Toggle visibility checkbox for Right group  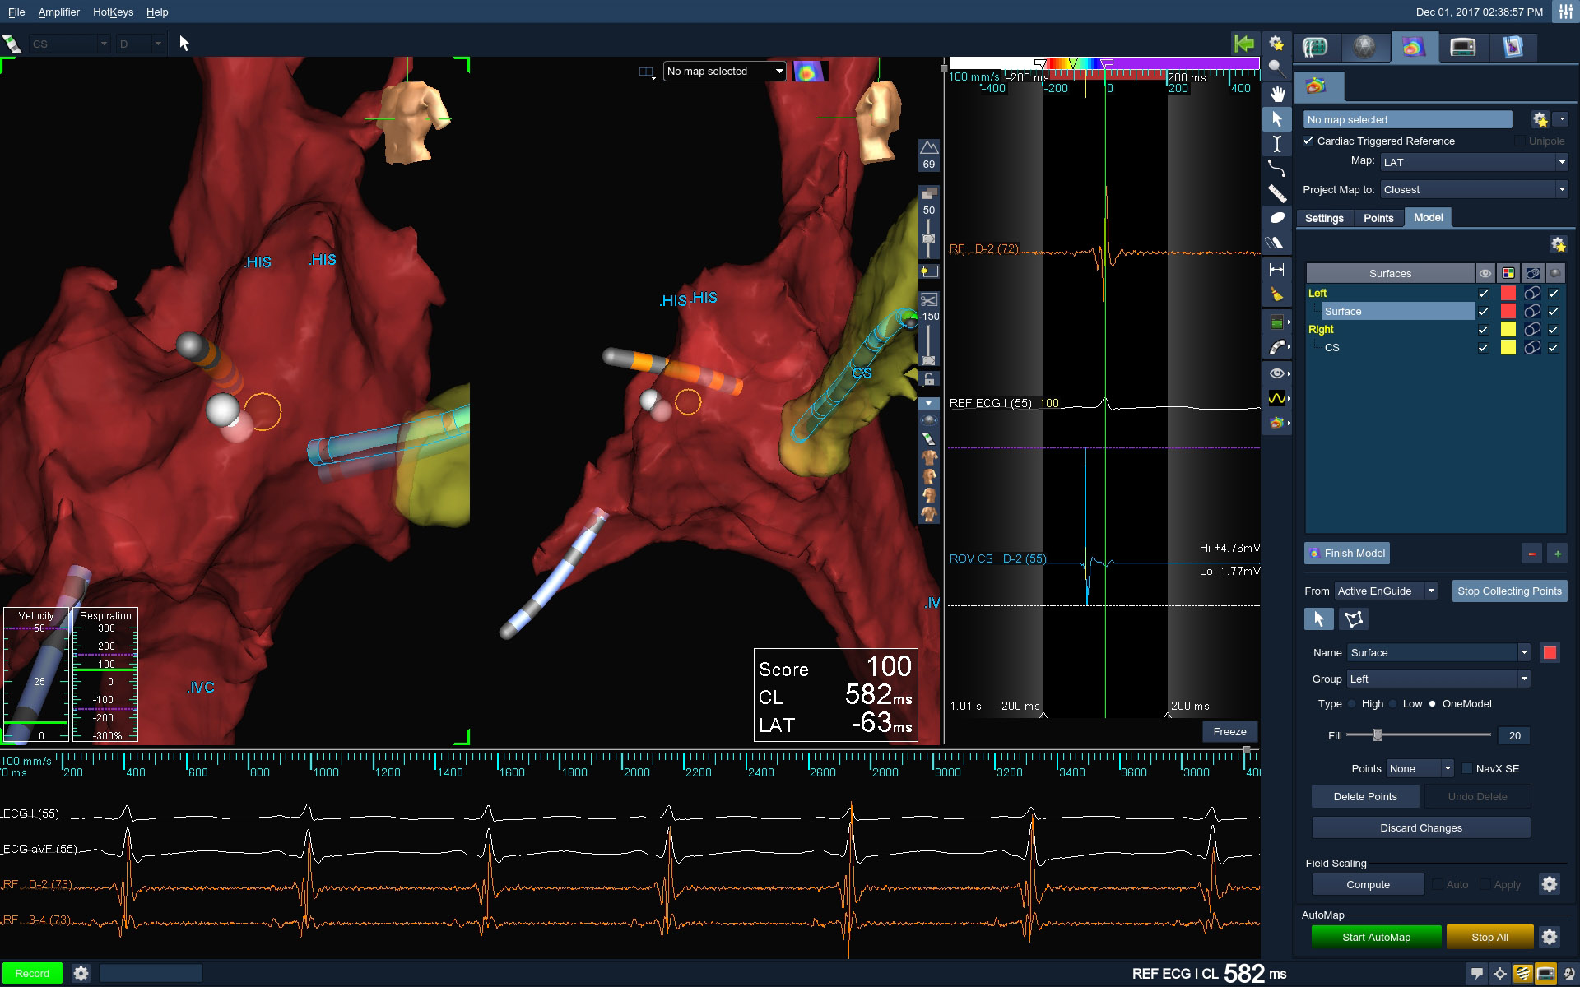tap(1483, 330)
